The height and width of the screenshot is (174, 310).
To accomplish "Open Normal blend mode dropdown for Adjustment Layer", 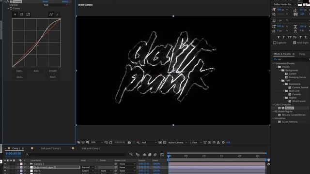I will pyautogui.click(x=88, y=168).
